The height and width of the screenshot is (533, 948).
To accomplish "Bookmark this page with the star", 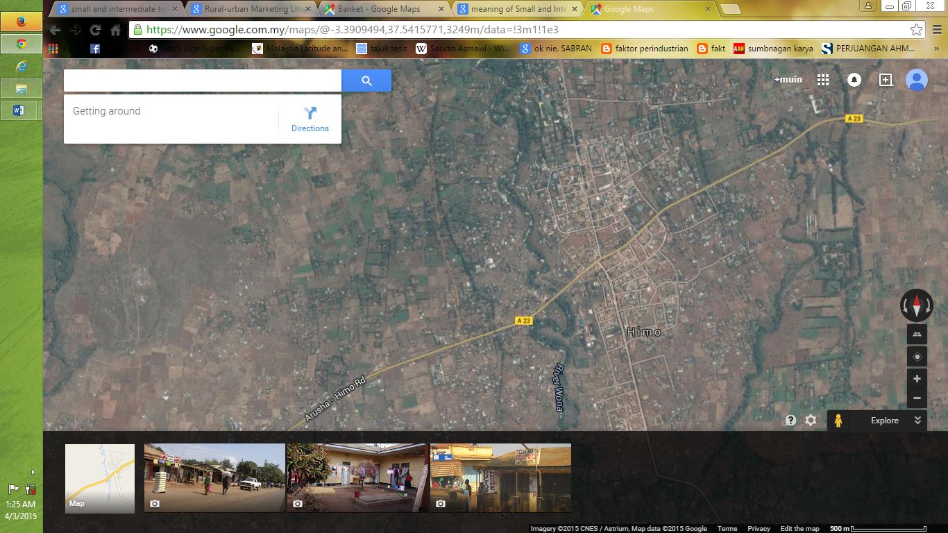I will [917, 30].
